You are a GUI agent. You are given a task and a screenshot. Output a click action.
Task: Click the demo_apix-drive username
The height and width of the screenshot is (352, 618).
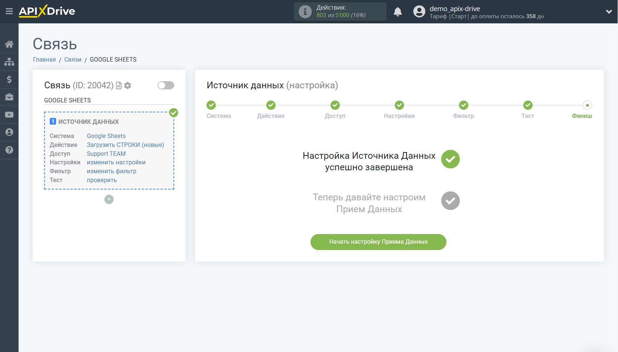coord(455,9)
